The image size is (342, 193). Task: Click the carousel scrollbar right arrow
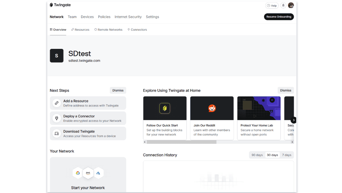292,142
